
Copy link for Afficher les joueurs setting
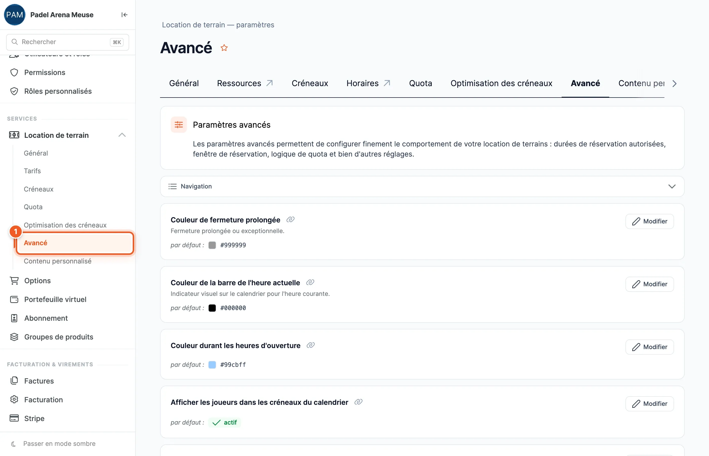[x=358, y=402]
